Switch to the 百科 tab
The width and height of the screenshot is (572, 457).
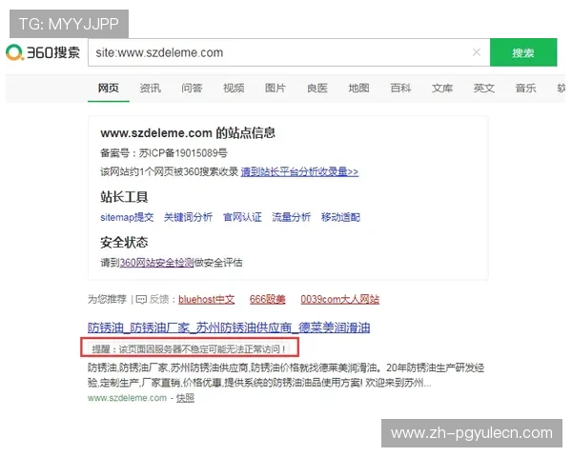tap(400, 89)
